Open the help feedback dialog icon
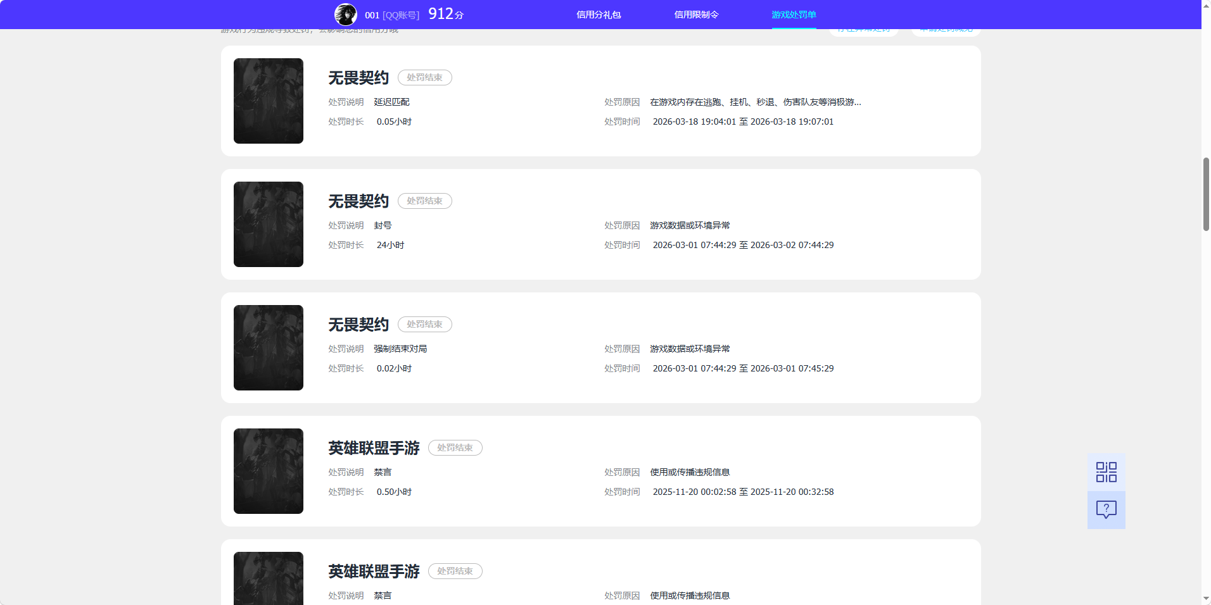Screen dimensions: 1211x605 [x=1105, y=509]
